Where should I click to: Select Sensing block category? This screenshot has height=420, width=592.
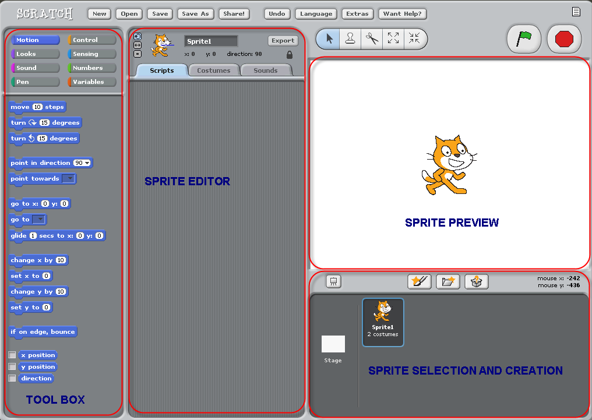point(91,54)
